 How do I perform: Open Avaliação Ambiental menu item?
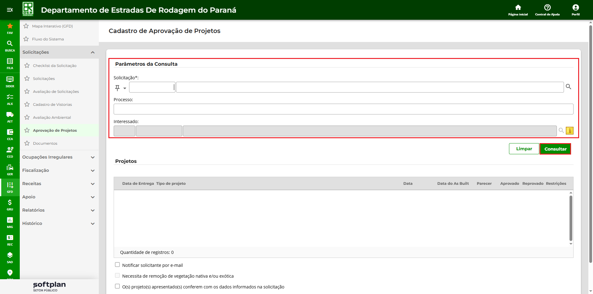point(52,118)
